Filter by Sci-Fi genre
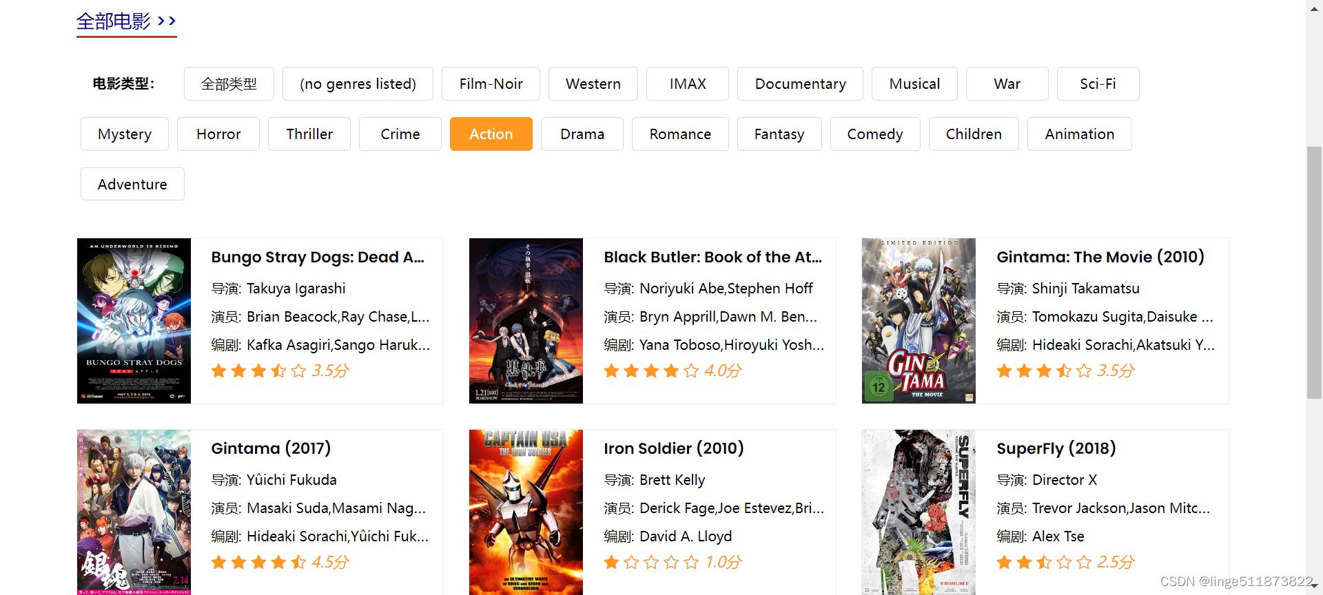The width and height of the screenshot is (1323, 595). (1098, 84)
